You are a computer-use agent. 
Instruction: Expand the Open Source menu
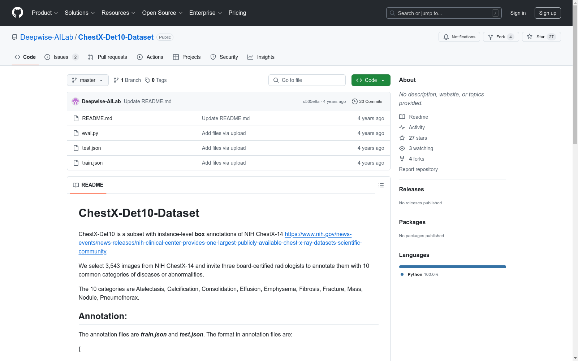[162, 13]
